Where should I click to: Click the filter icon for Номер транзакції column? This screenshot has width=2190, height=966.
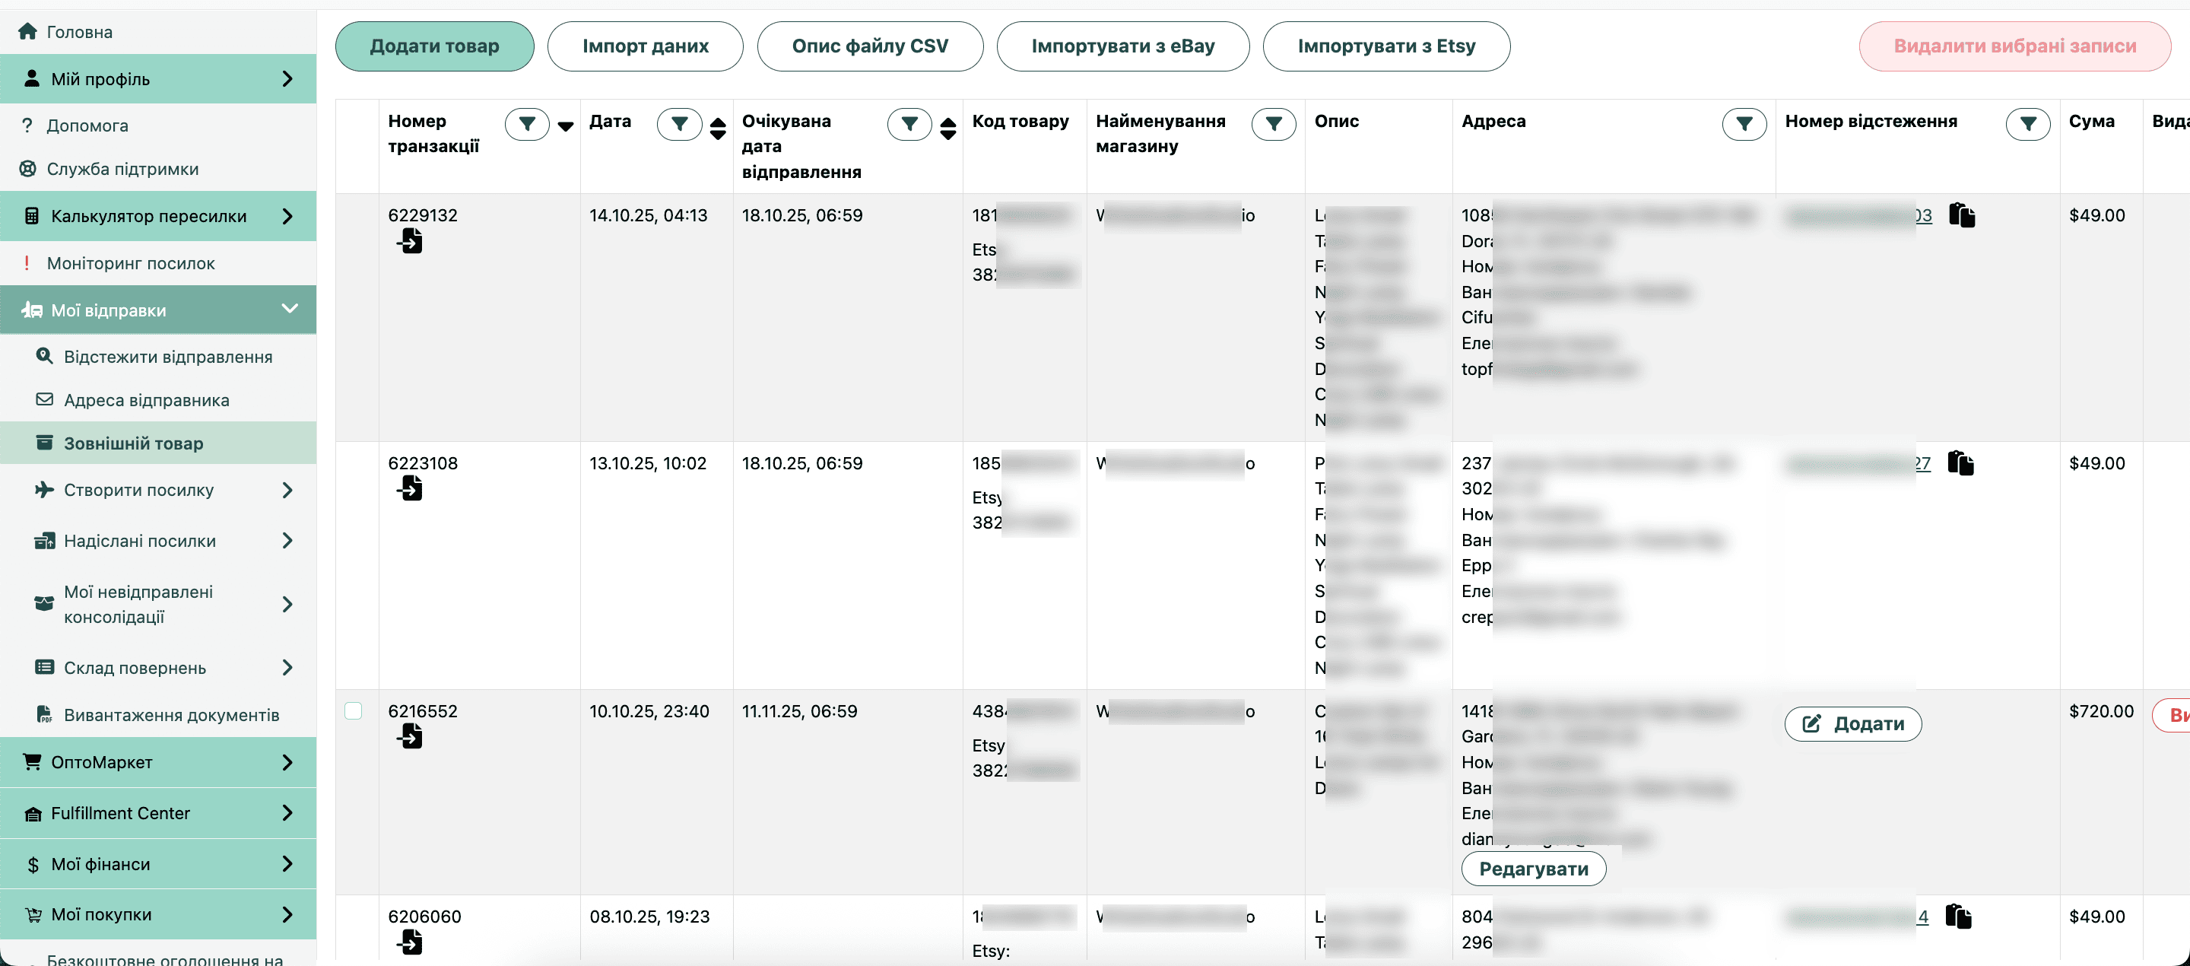tap(527, 125)
